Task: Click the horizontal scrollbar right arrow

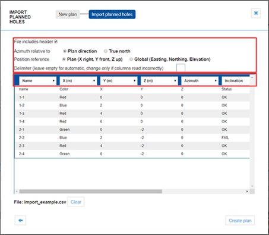Action: pos(247,192)
